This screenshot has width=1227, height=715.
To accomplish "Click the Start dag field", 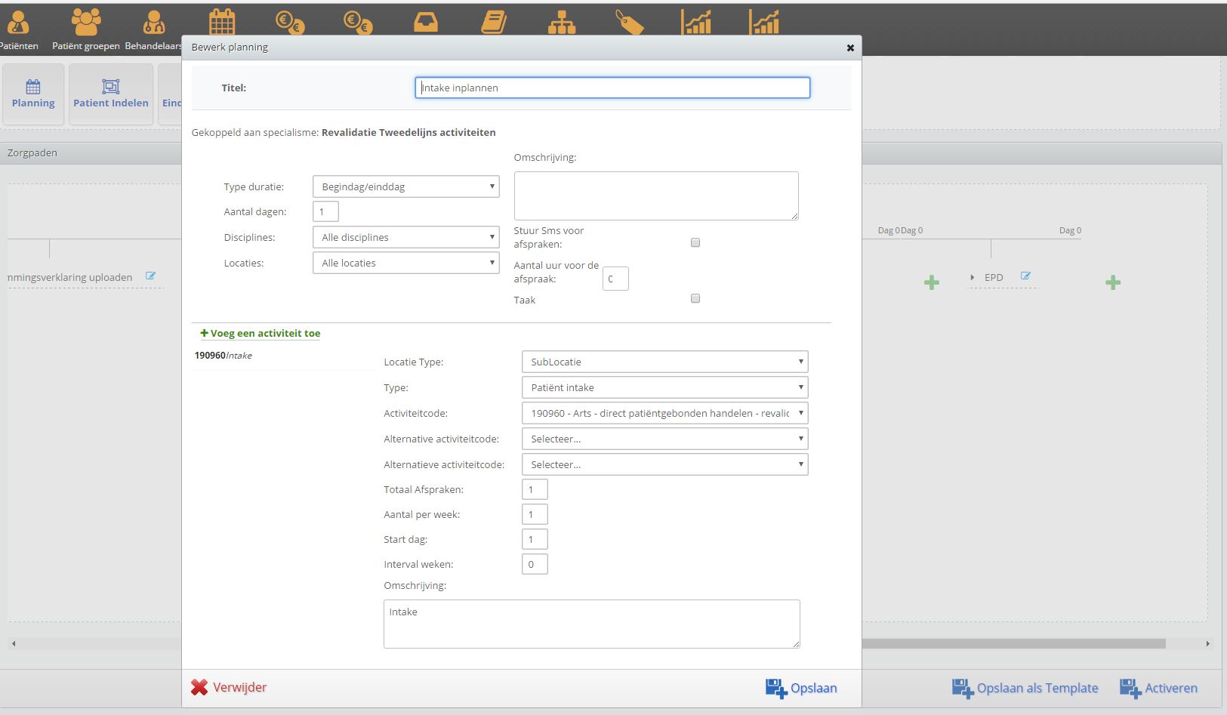I will tap(535, 539).
